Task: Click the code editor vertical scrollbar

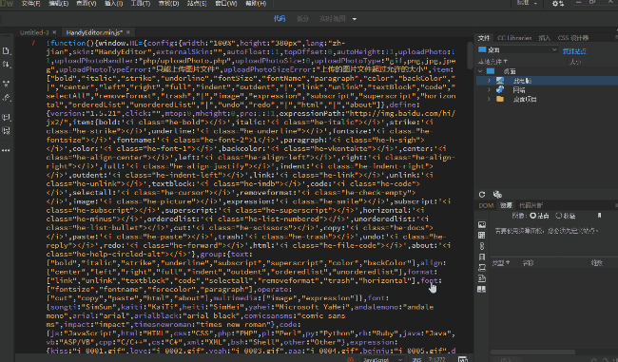Action: pos(471,54)
